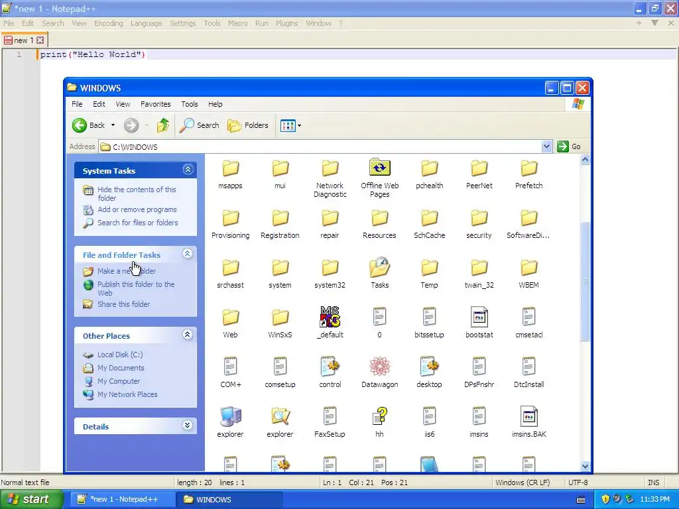Collapse the File and Folder Tasks panel
This screenshot has width=679, height=509.
pyautogui.click(x=187, y=254)
